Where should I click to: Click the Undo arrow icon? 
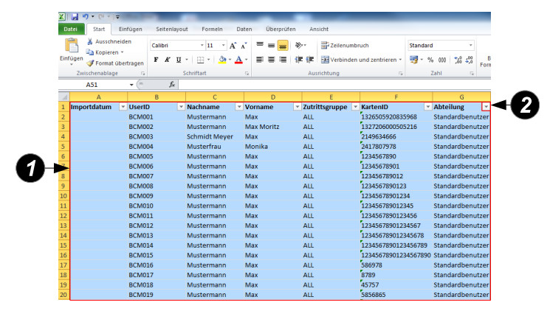point(85,16)
